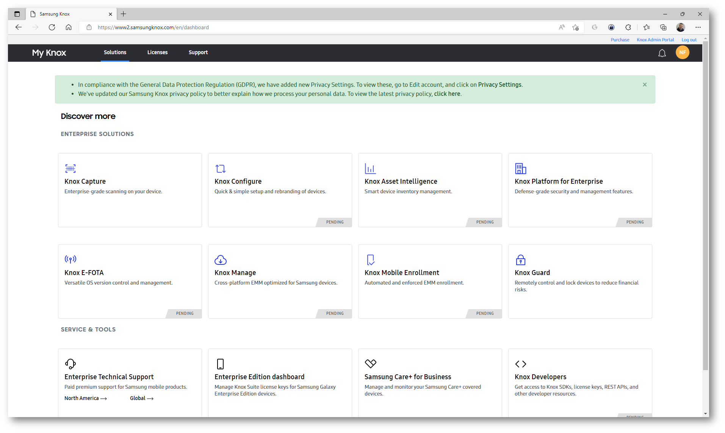The height and width of the screenshot is (433, 725).
Task: Click PENDING badge on Knox Configure card
Action: [x=335, y=222]
